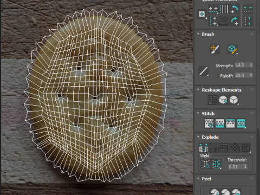Collapse the Explode rollout
Screen dimensions: 260x195
tap(198, 136)
